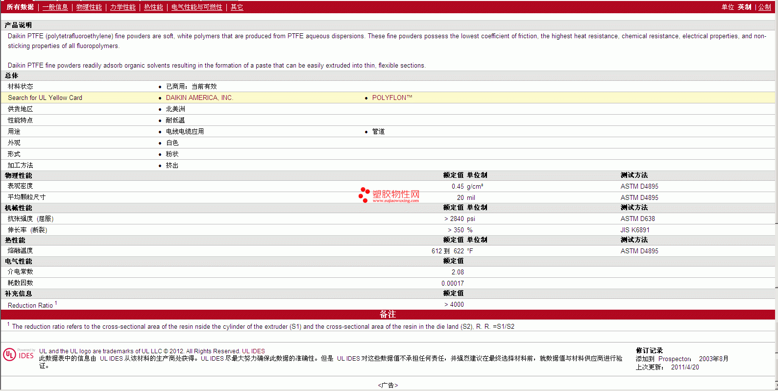This screenshot has height=391, width=778.
Task: Select the 耗散因数 row label
Action: point(20,283)
